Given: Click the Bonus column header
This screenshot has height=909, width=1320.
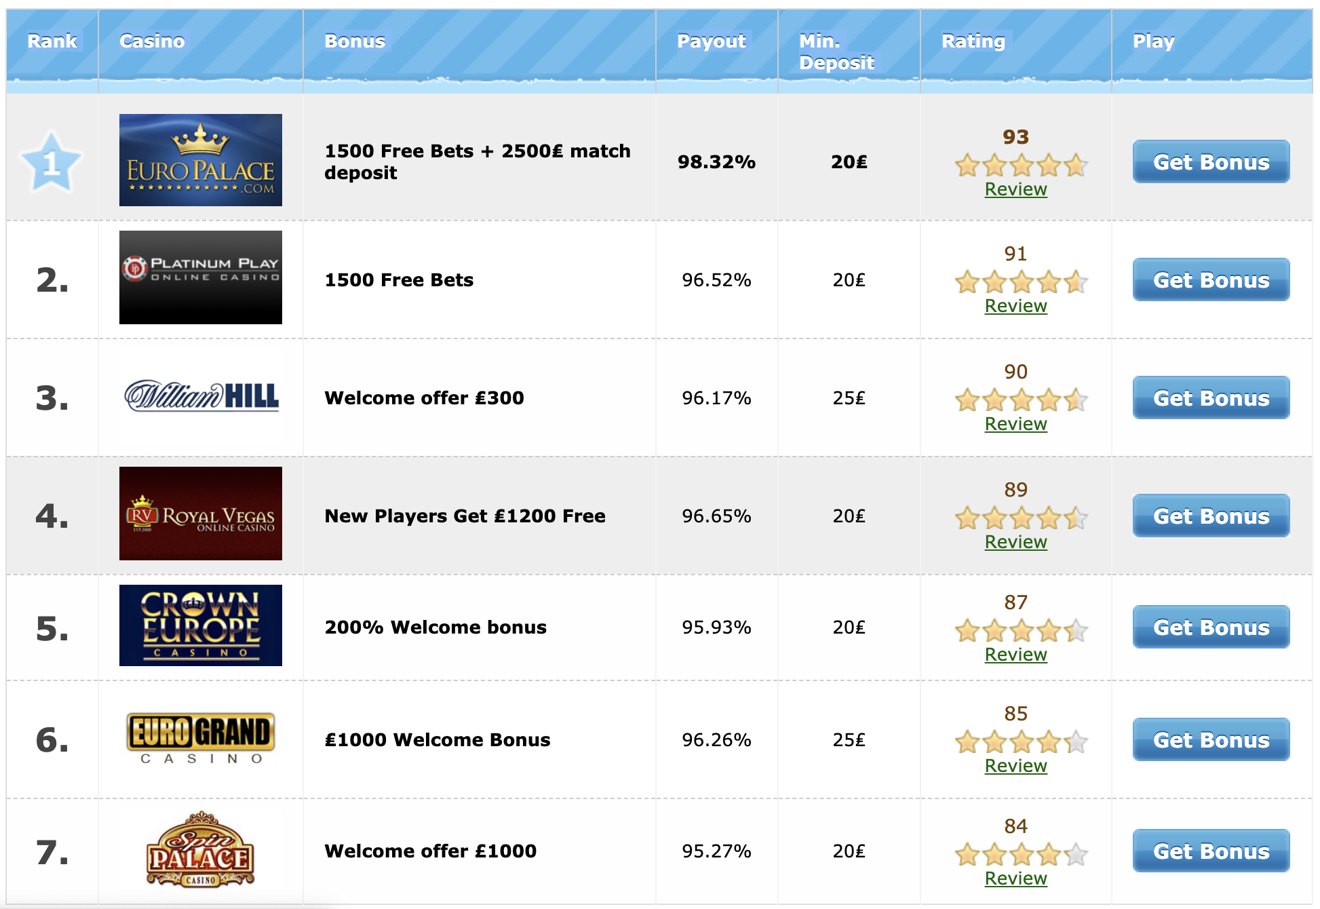Looking at the screenshot, I should (x=355, y=41).
